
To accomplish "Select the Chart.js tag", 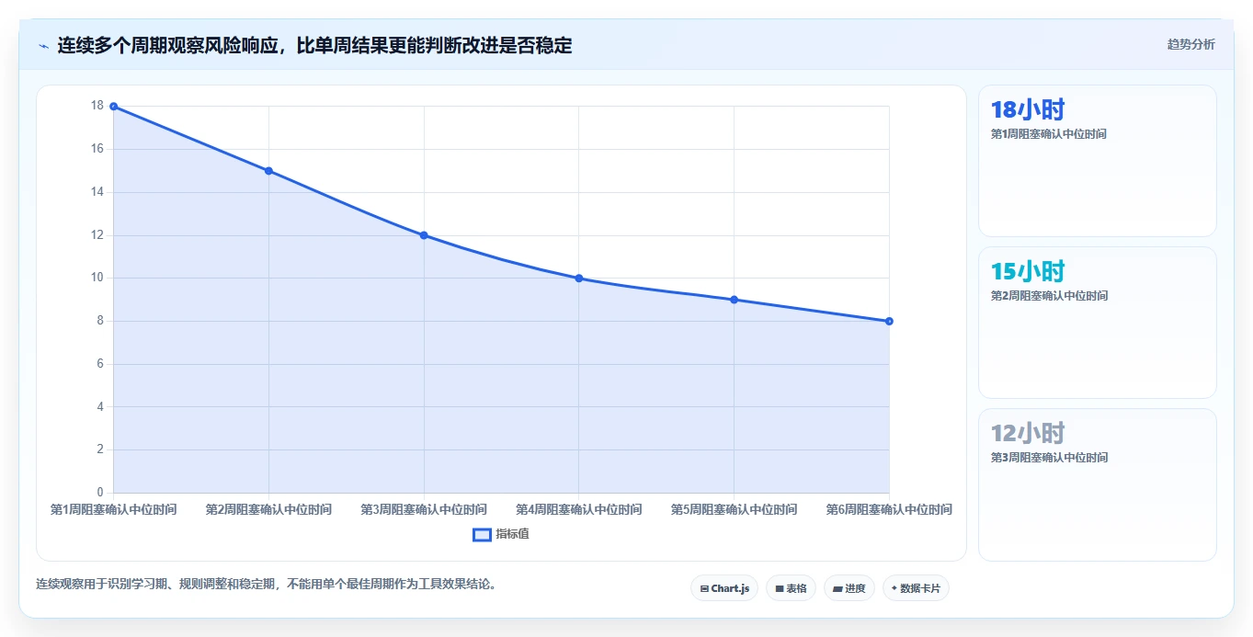I will [724, 588].
